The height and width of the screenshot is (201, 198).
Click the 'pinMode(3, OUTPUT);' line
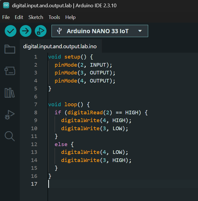85,73
